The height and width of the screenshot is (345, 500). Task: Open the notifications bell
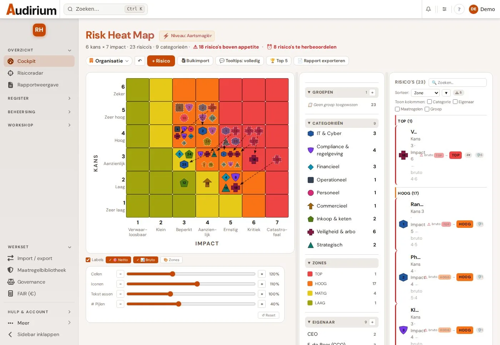point(428,9)
